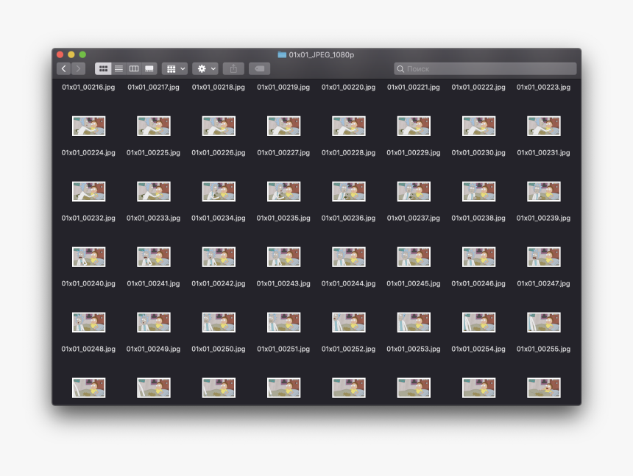
Task: Switch to icon view in the toolbar
Action: (102, 68)
